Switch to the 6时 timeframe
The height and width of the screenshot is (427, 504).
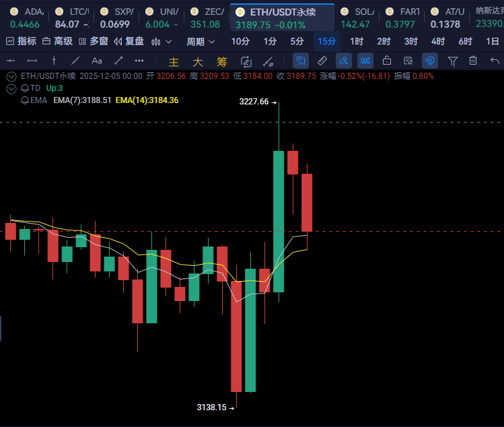tap(465, 41)
